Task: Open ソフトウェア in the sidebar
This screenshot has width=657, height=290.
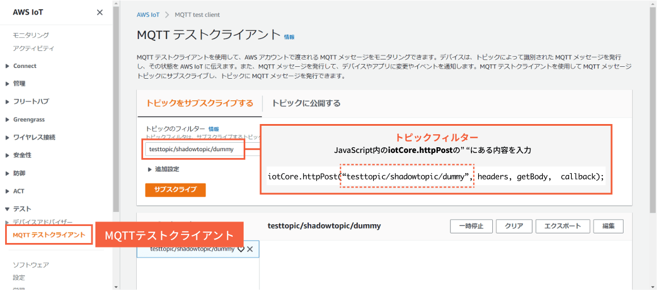Action: (x=31, y=265)
